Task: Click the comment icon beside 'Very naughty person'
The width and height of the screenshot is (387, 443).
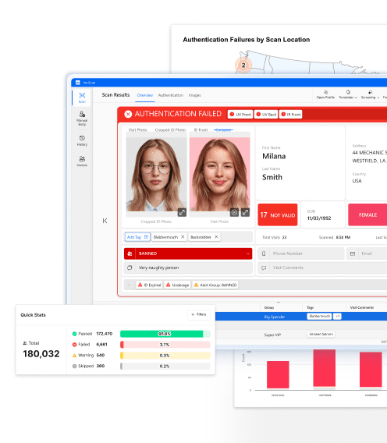Action: 130,268
